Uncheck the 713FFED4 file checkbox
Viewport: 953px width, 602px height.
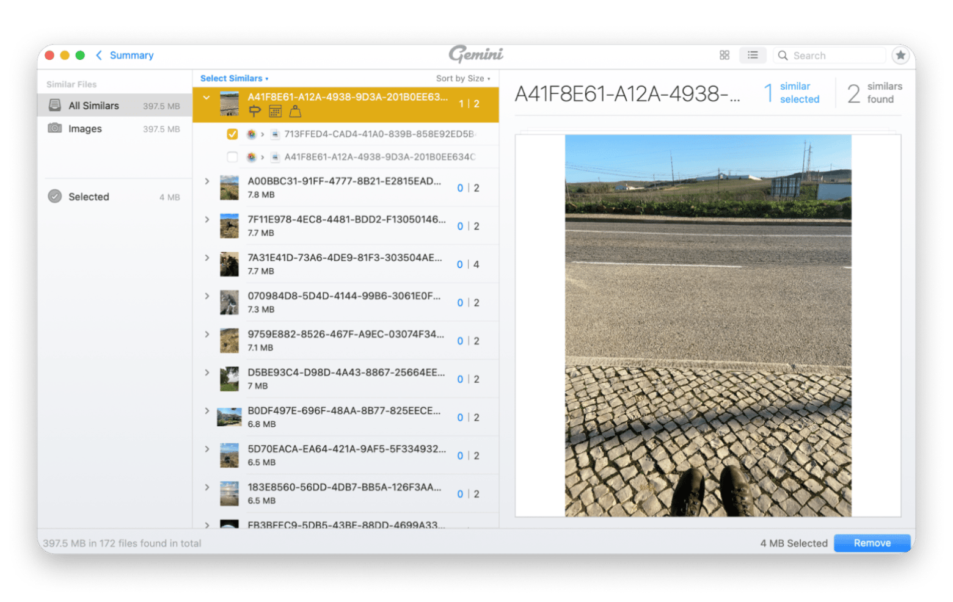(x=232, y=134)
